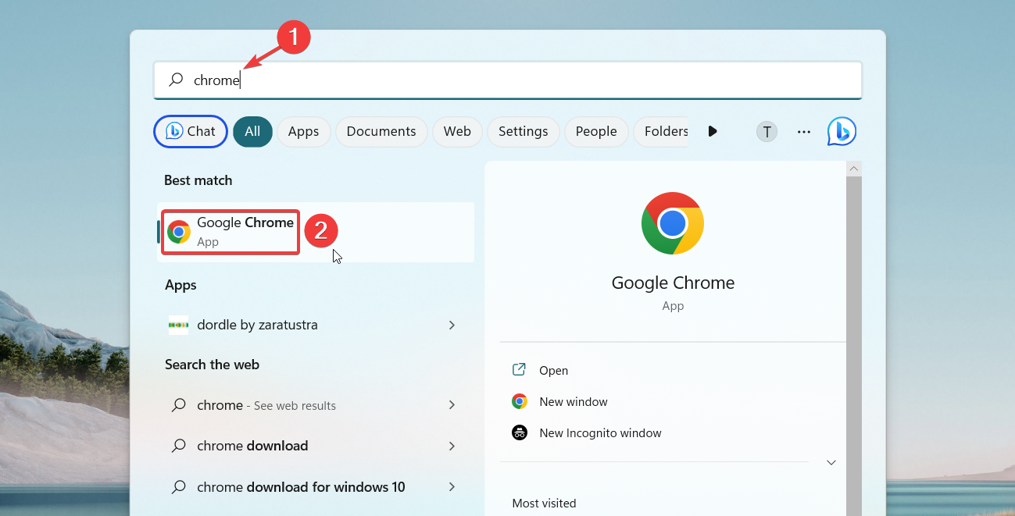Expand the chrome download search suggestion
This screenshot has height=516, width=1015.
452,446
